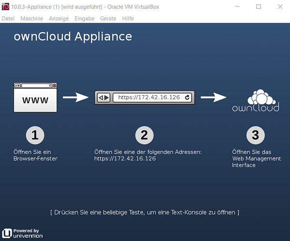Click the 'Drücken Sie eine beliebige Taste' prompt
The image size is (290, 241).
coord(145,213)
